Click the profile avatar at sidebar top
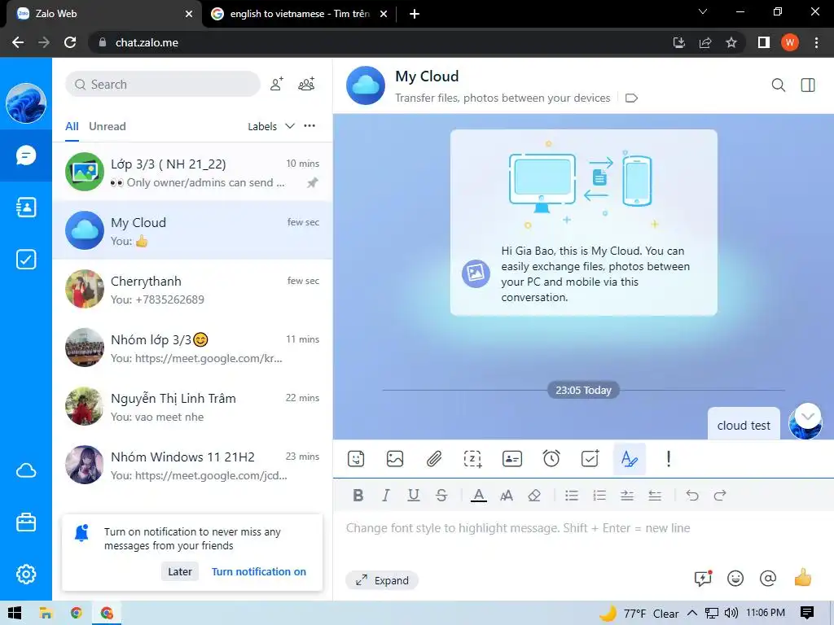Viewport: 834px width, 625px height. coord(26,103)
